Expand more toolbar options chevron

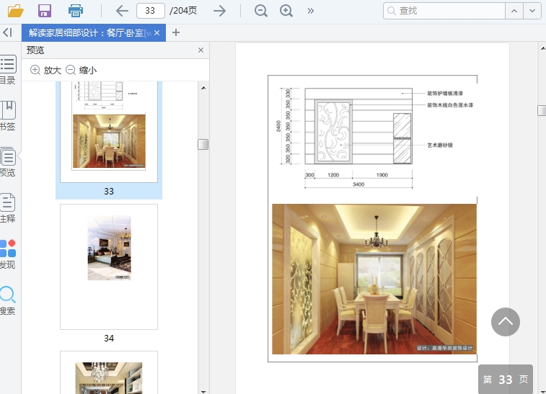tap(311, 11)
